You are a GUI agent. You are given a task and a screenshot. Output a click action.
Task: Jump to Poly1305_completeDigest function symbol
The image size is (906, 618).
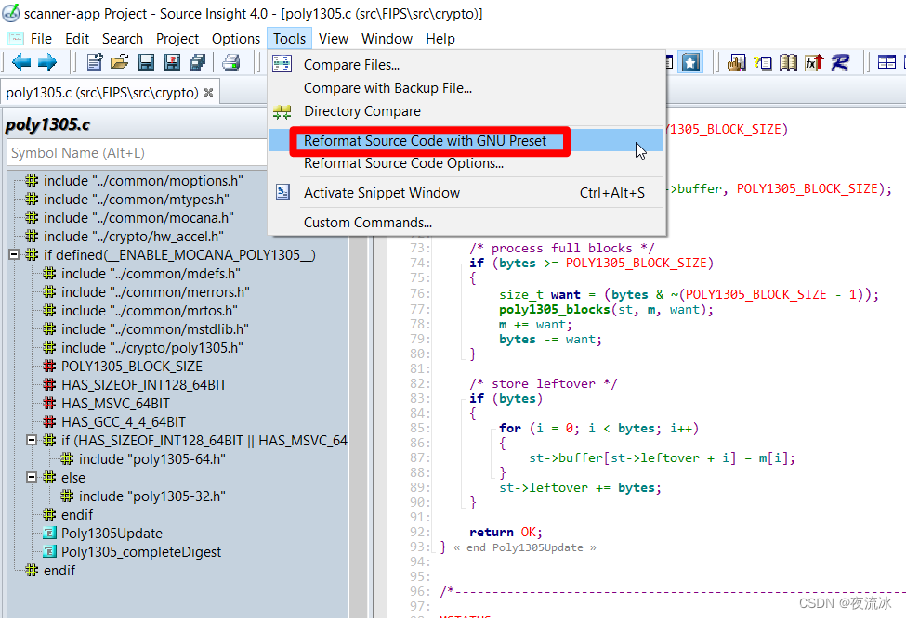click(140, 551)
